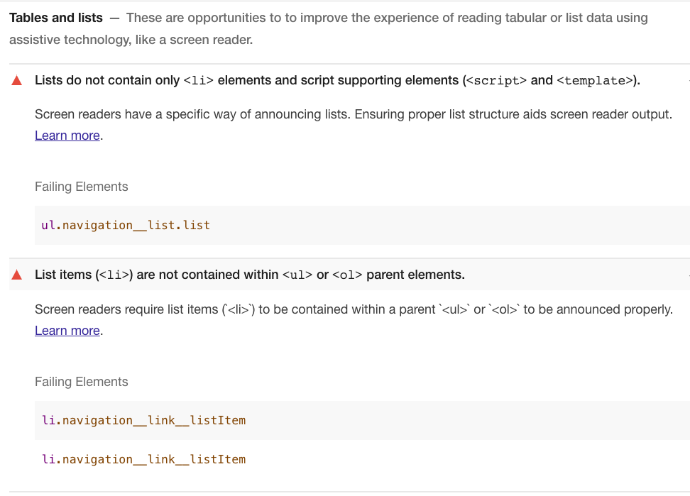
Task: Click the Failing Elements label above ul.navigation__list.list
Action: click(x=82, y=187)
